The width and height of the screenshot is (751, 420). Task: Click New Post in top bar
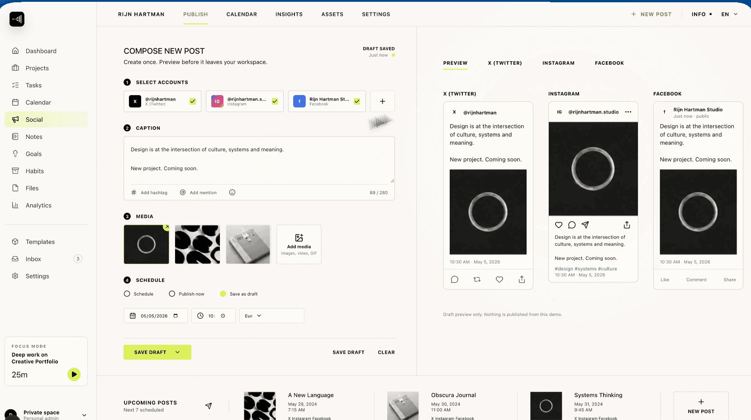651,14
